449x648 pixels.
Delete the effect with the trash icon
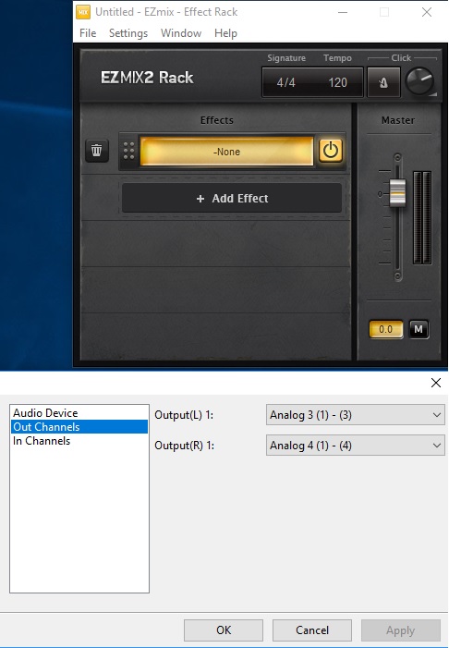(97, 151)
